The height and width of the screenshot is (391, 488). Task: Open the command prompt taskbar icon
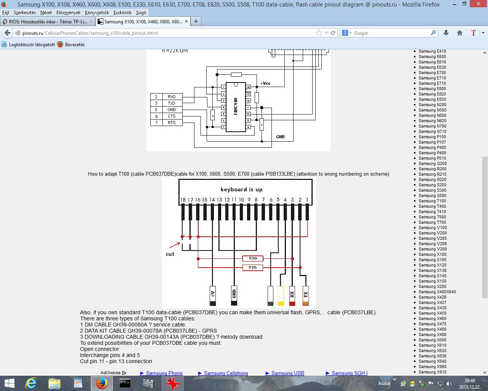click(x=125, y=383)
